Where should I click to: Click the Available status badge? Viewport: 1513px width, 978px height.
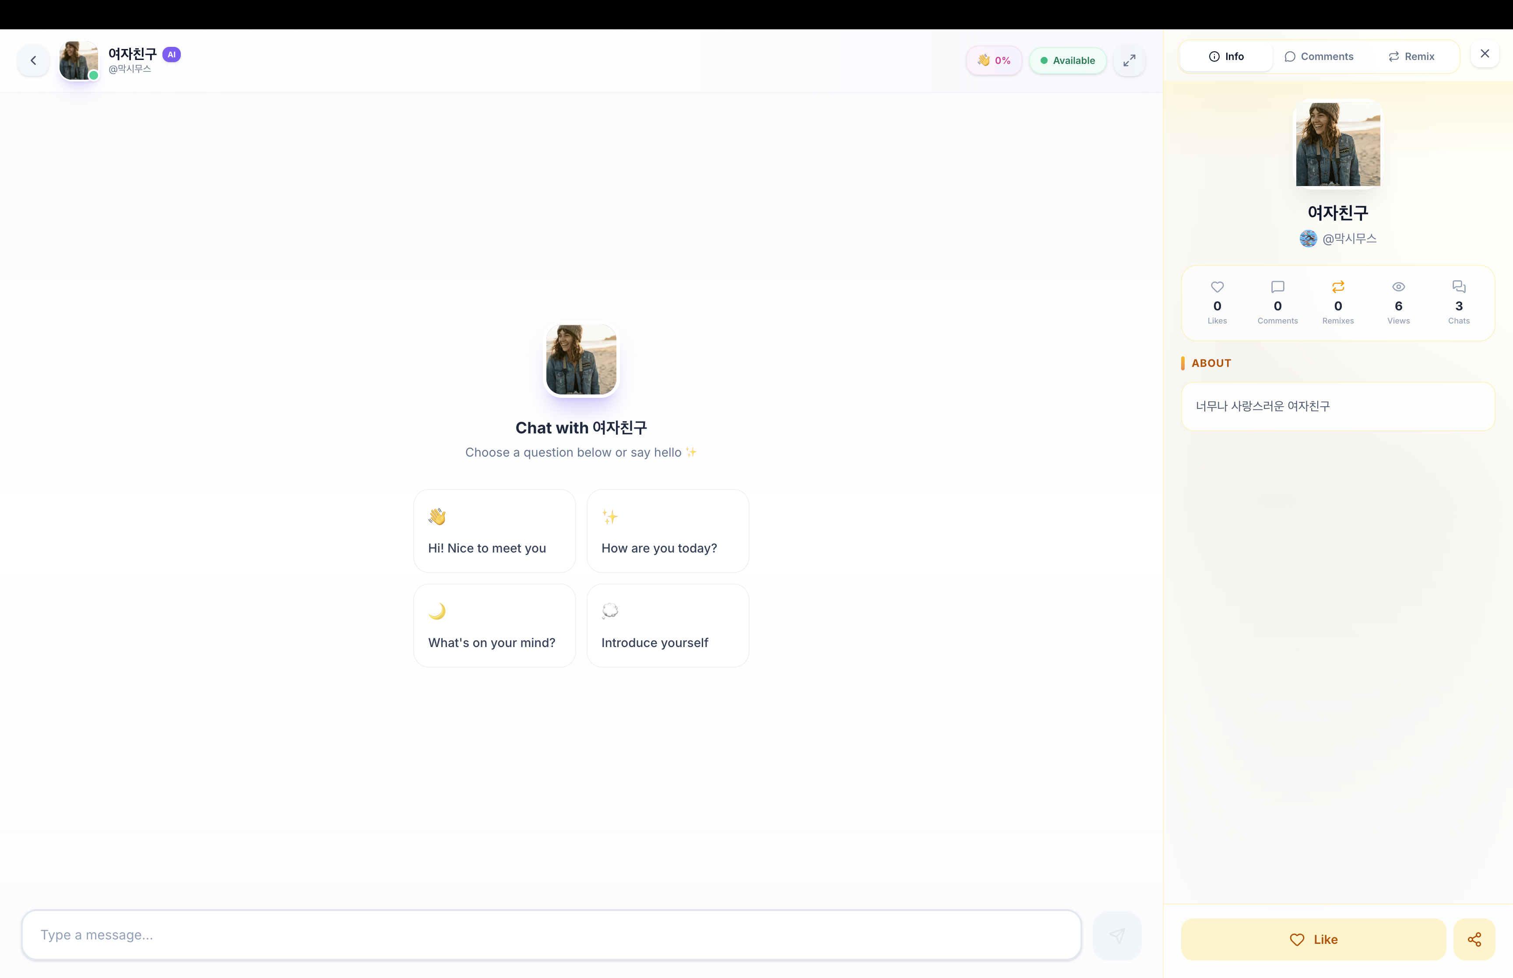click(1067, 60)
